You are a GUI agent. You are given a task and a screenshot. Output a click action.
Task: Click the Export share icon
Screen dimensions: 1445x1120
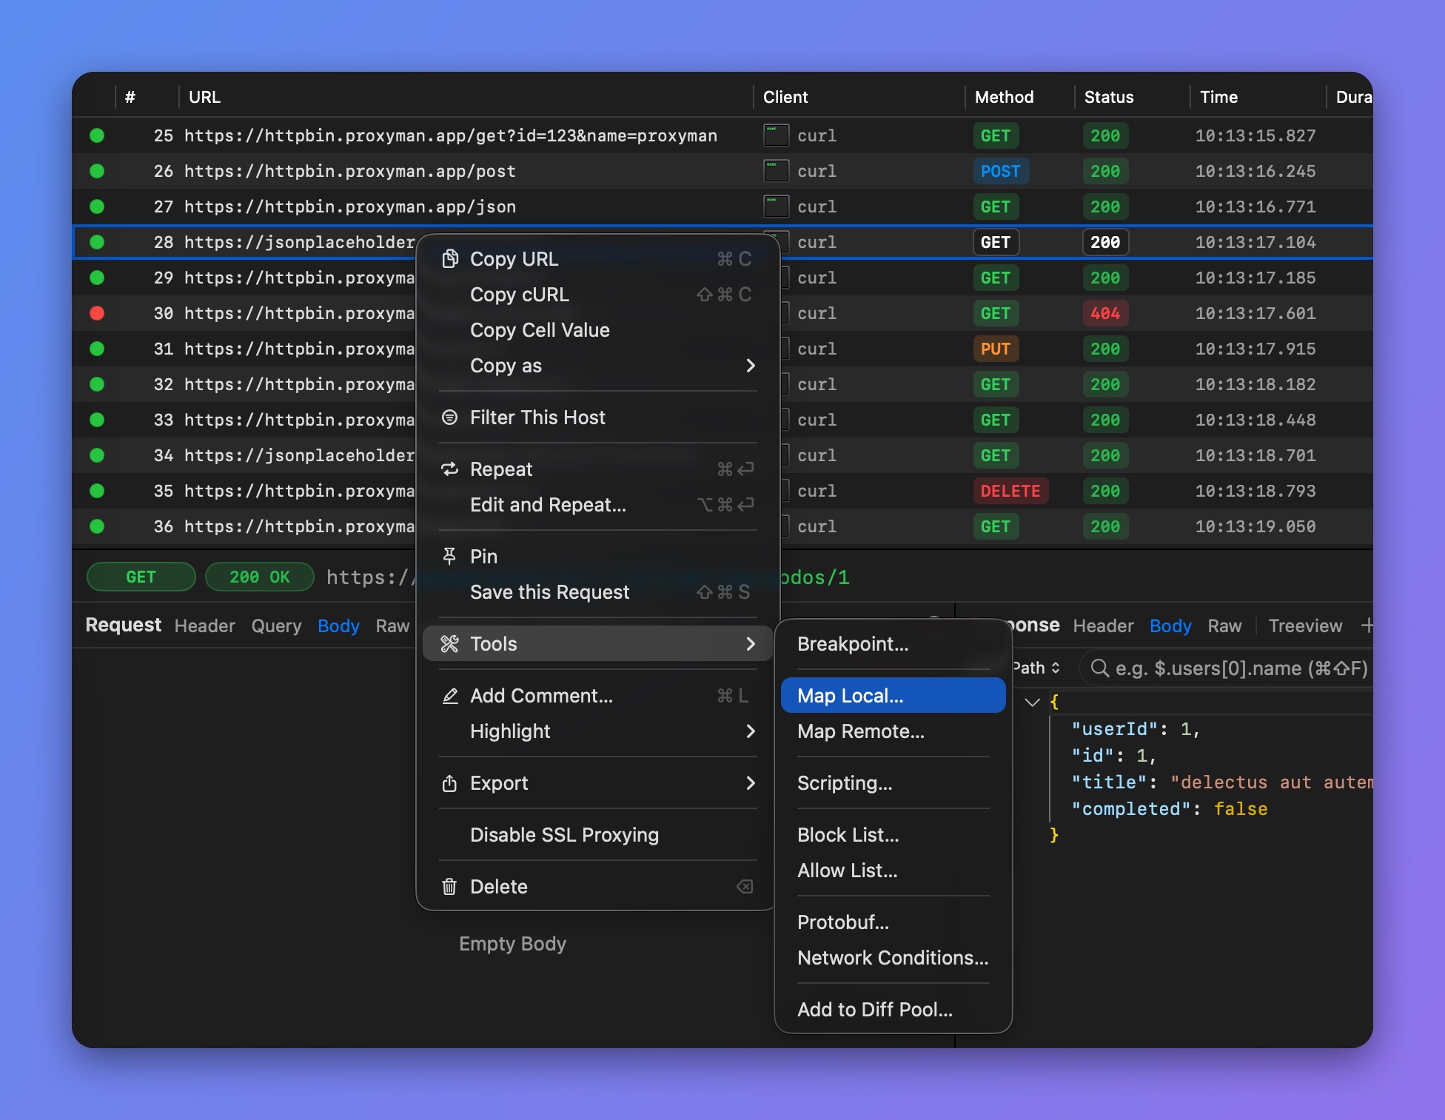449,783
